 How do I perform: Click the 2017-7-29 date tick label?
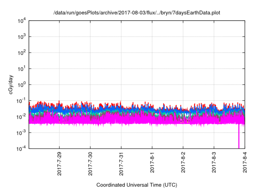(59, 164)
